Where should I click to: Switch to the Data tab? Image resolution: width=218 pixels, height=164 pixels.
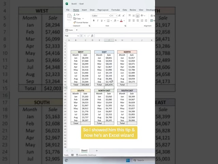tap(125, 10)
